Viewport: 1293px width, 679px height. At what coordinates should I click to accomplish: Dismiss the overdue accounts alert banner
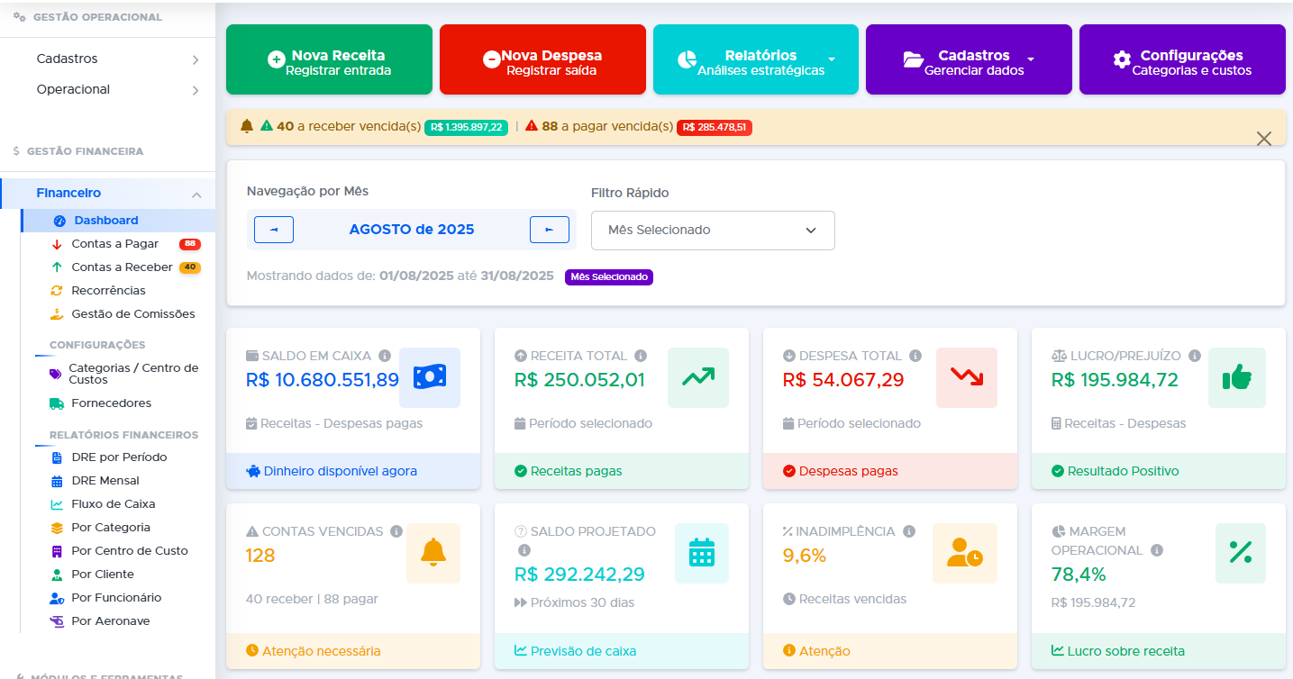(1264, 139)
